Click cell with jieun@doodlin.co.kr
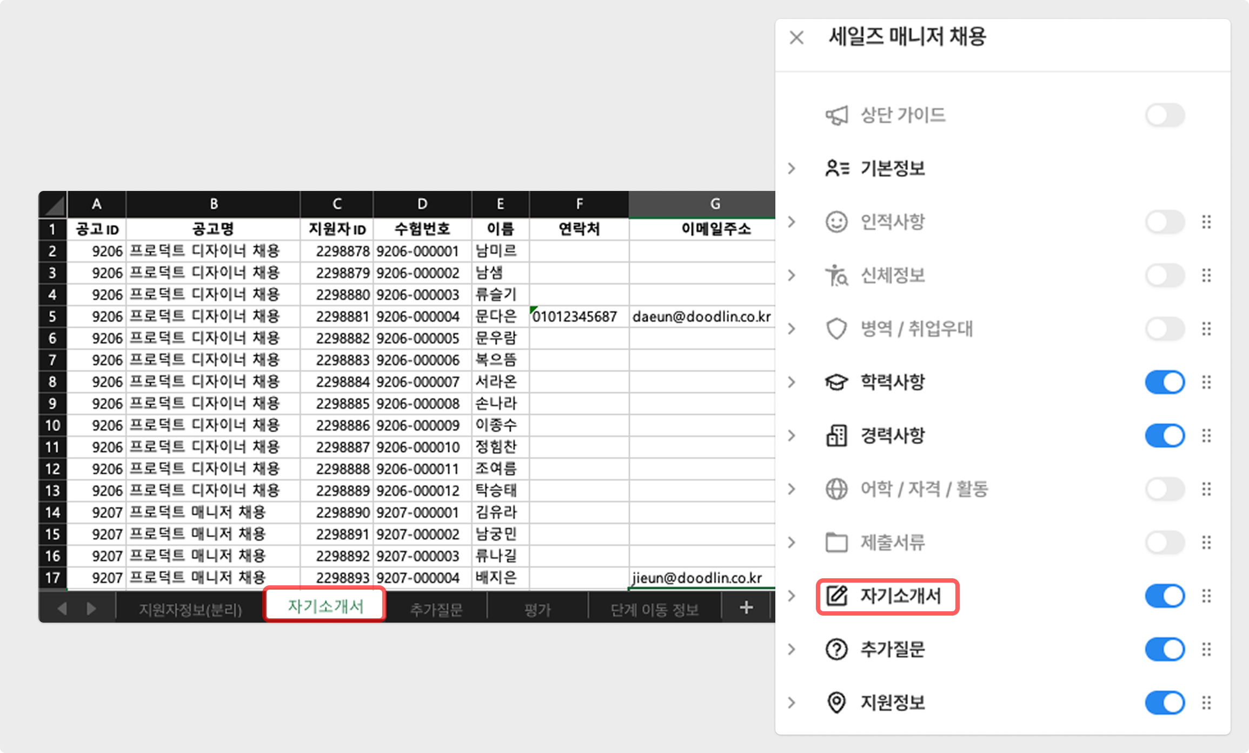Screen dimensions: 1249x753 point(702,578)
